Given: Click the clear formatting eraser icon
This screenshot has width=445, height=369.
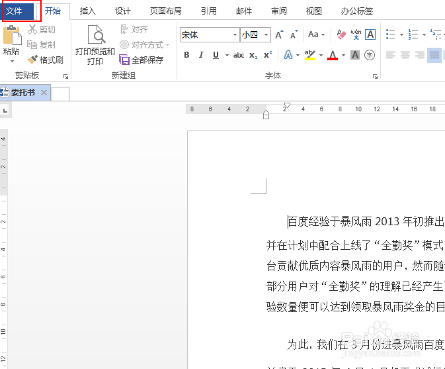Looking at the screenshot, I should (x=341, y=34).
